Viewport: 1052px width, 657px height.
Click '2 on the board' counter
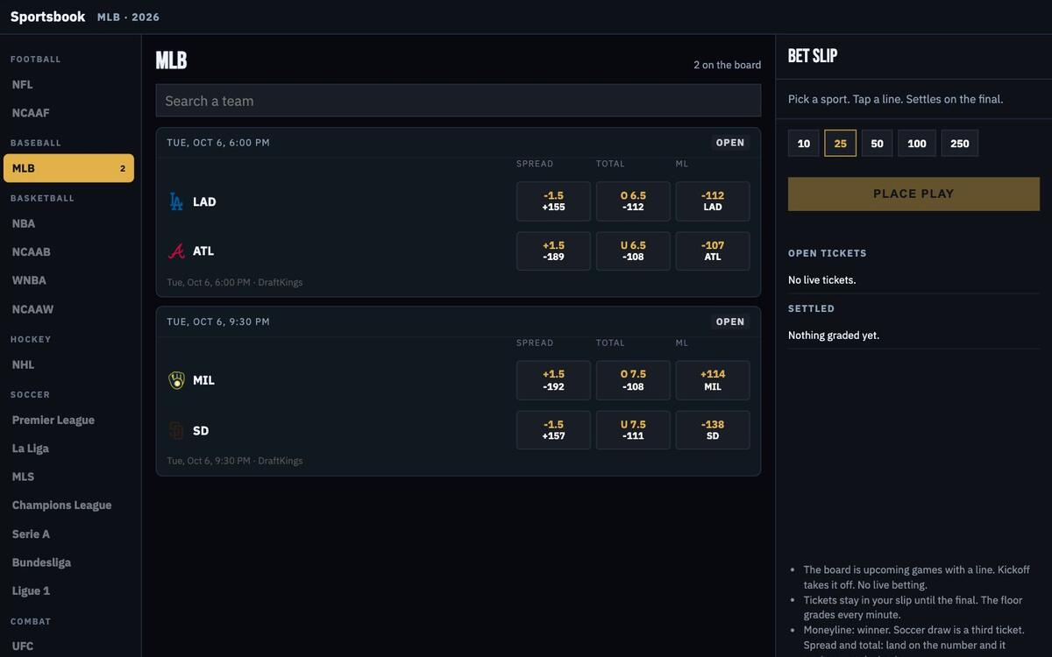click(x=728, y=65)
